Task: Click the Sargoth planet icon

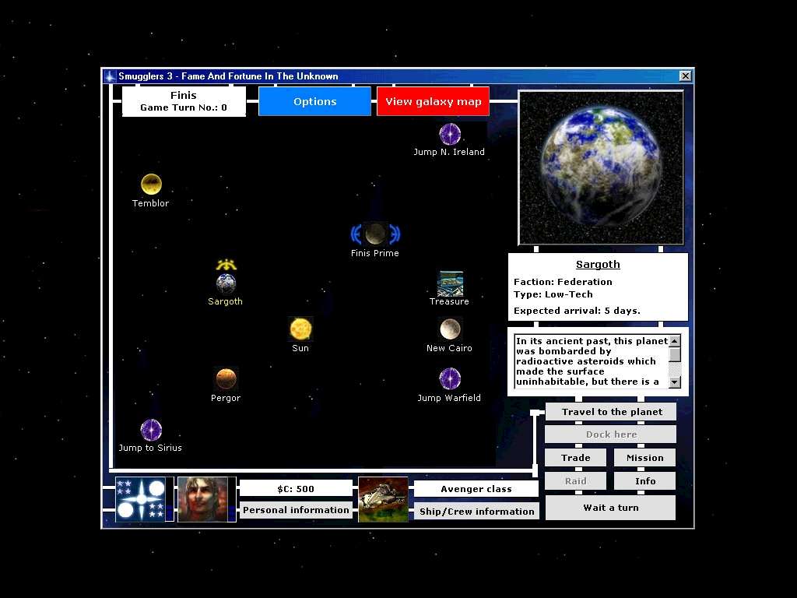Action: 226,283
